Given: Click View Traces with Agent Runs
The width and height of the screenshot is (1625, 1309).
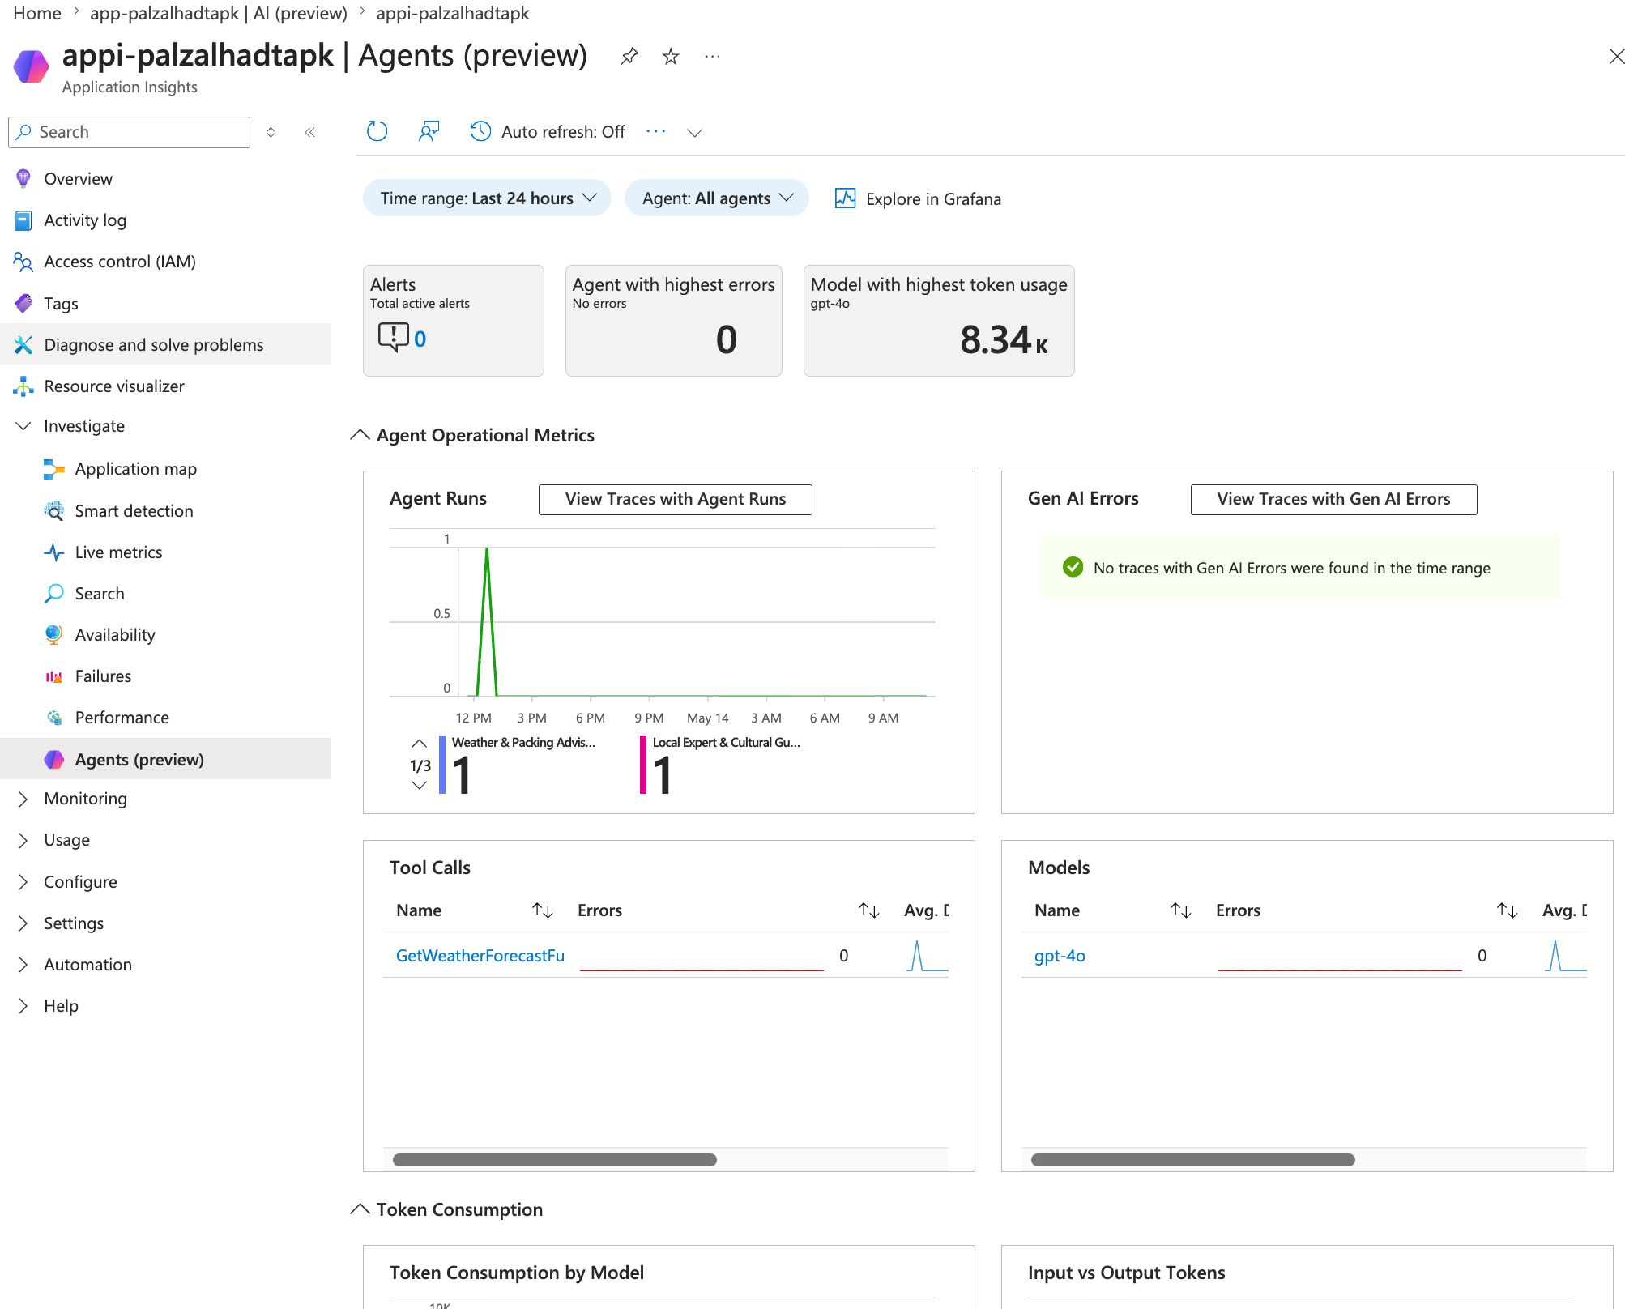Looking at the screenshot, I should [676, 500].
